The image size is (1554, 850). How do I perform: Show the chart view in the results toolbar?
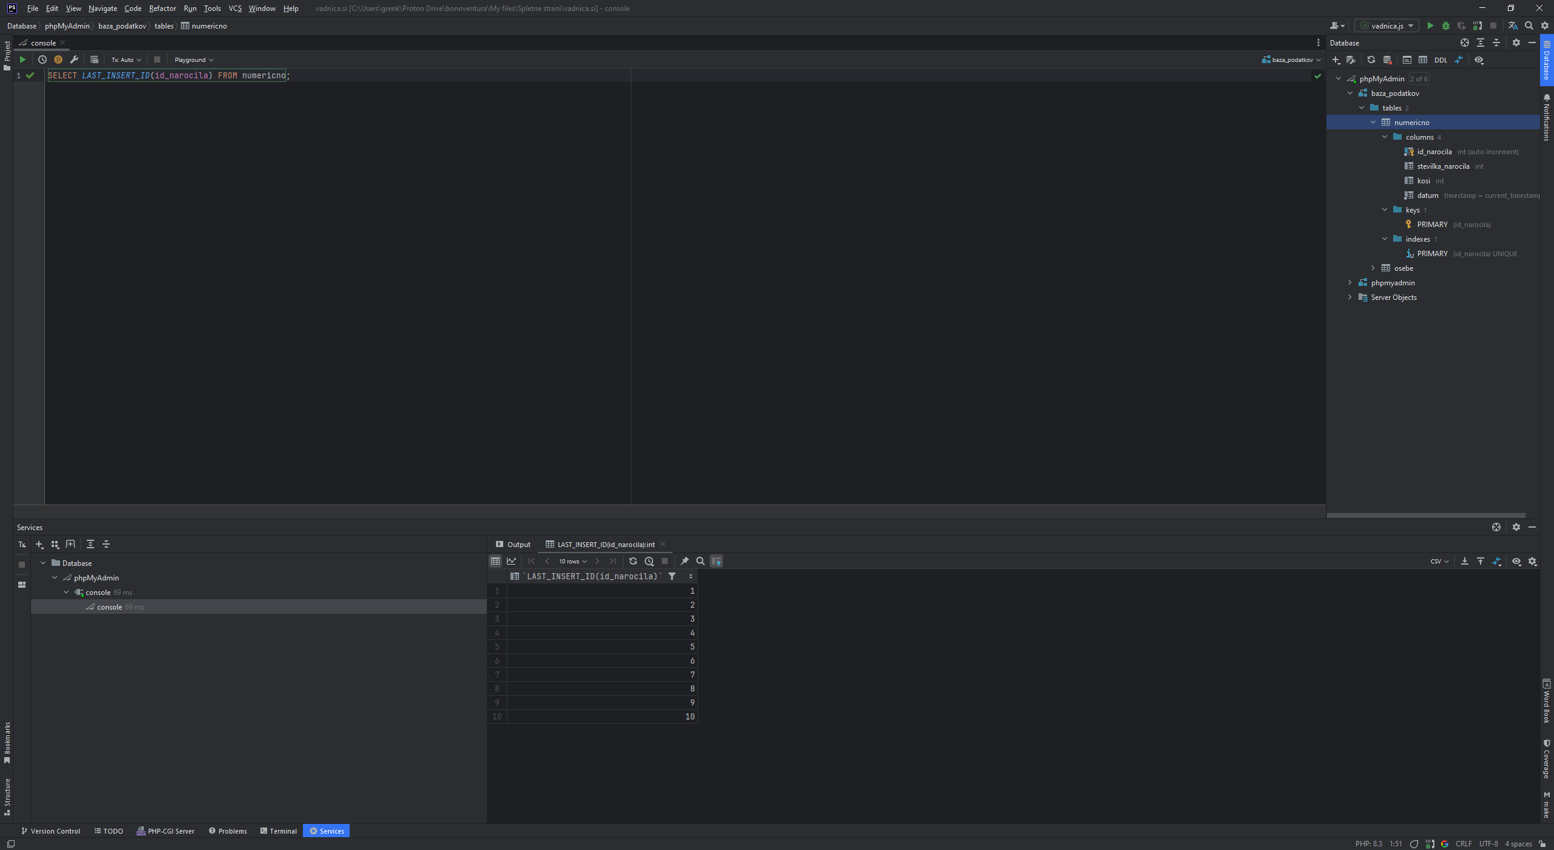511,561
